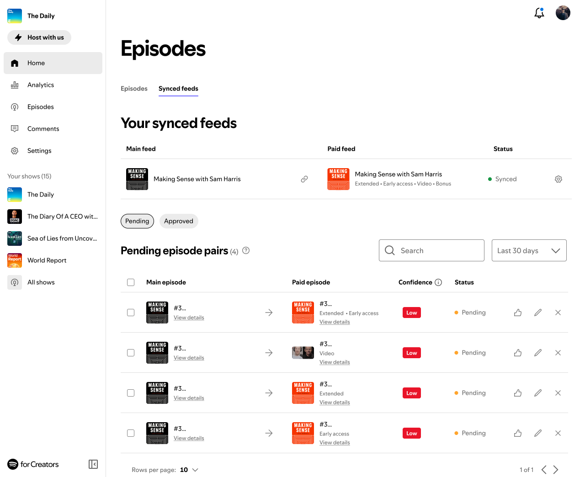Click the pencil for the Extended-only pair
This screenshot has height=477, width=585.
[x=538, y=393]
